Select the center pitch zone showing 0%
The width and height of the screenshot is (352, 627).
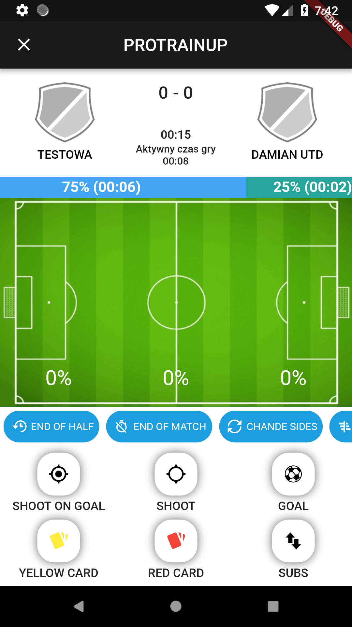pyautogui.click(x=176, y=378)
